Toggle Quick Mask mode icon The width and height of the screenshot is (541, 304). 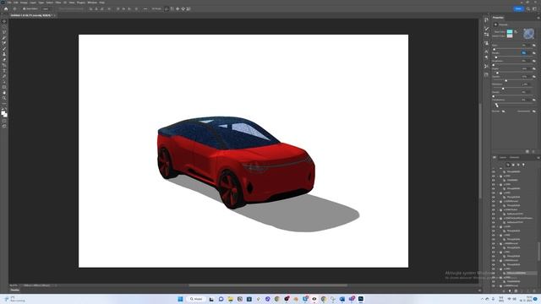point(4,121)
